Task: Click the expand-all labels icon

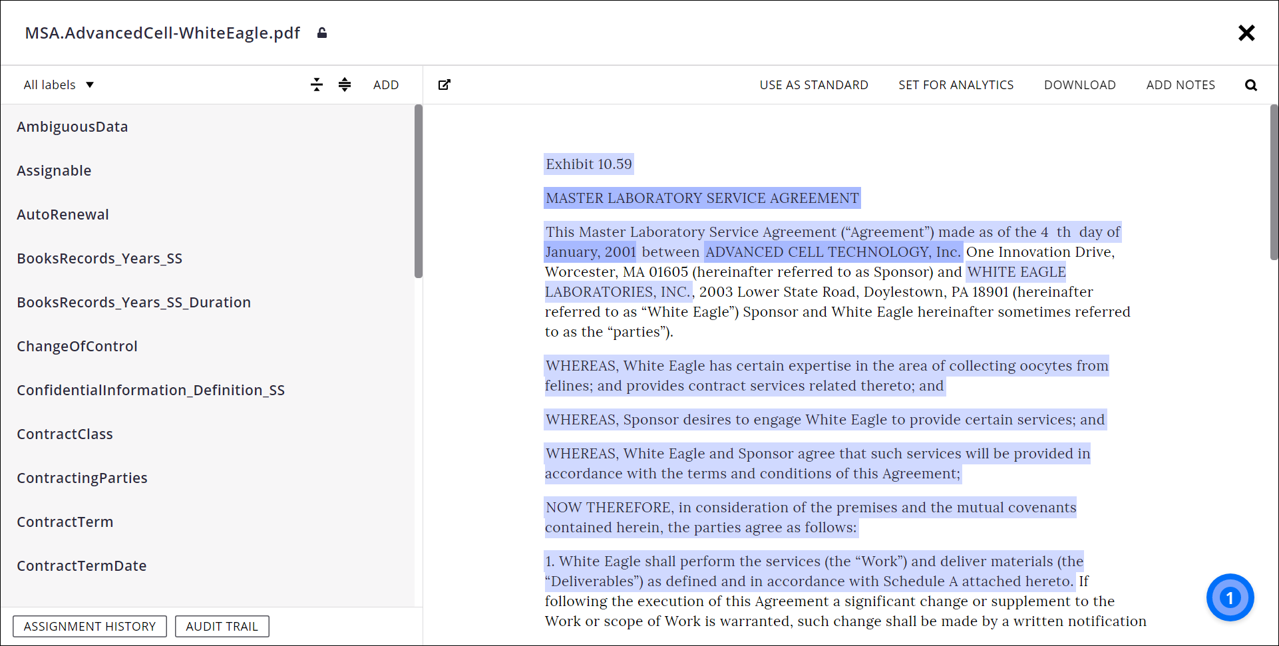Action: (345, 84)
